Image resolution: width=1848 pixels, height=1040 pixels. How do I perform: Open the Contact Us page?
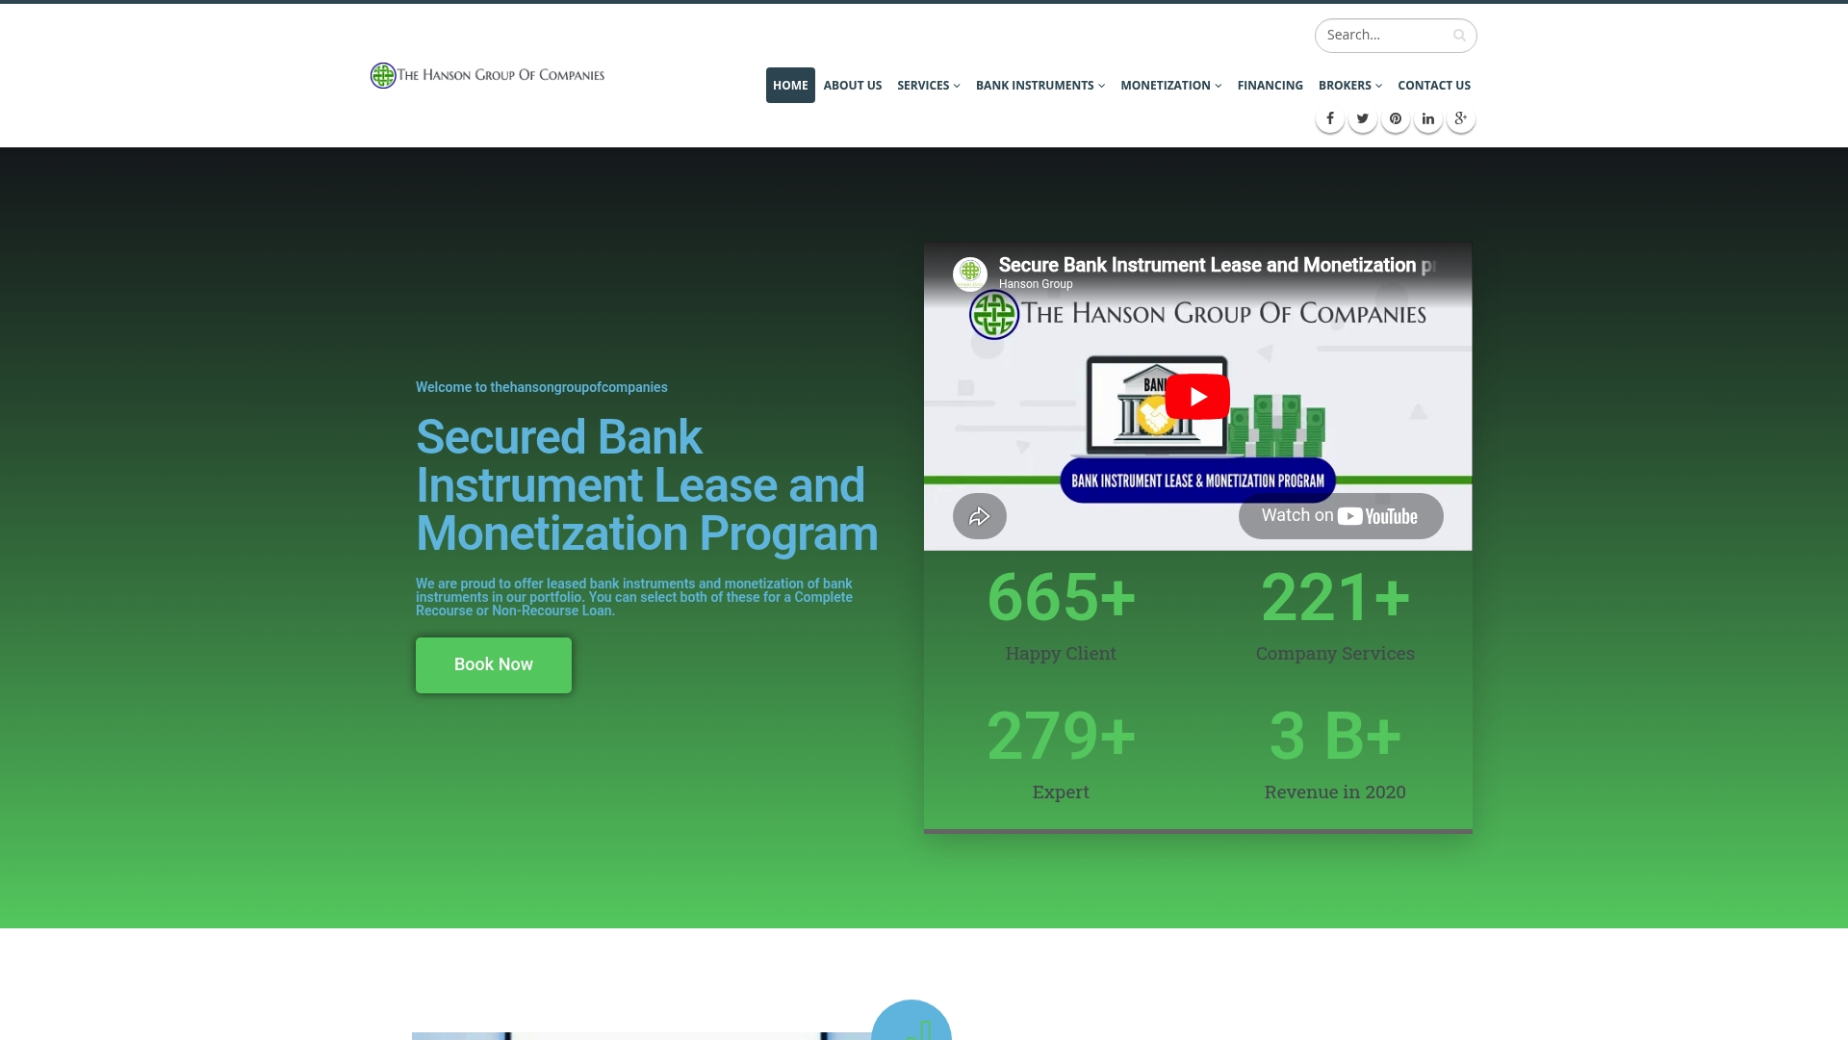click(x=1434, y=86)
